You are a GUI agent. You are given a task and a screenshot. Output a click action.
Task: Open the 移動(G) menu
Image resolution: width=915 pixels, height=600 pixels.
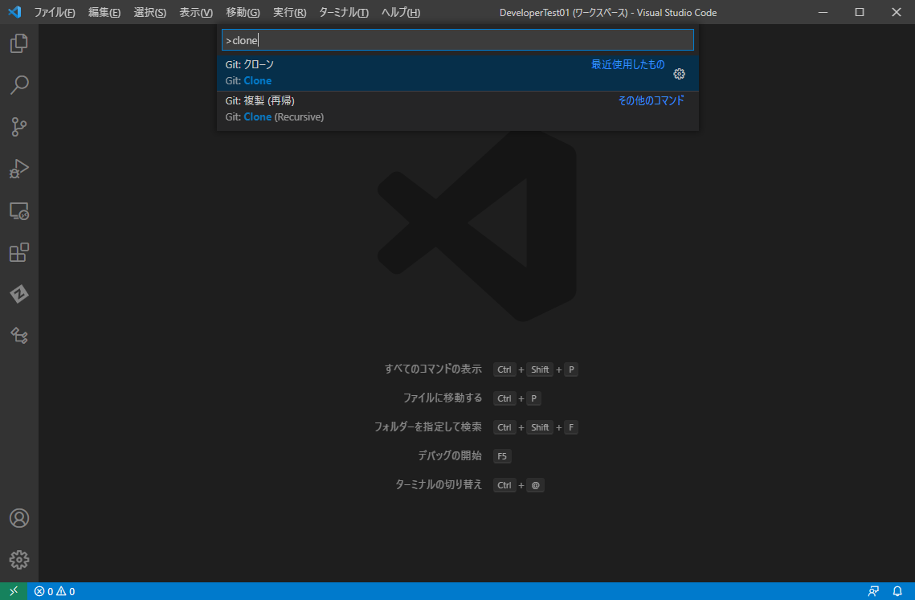[243, 12]
